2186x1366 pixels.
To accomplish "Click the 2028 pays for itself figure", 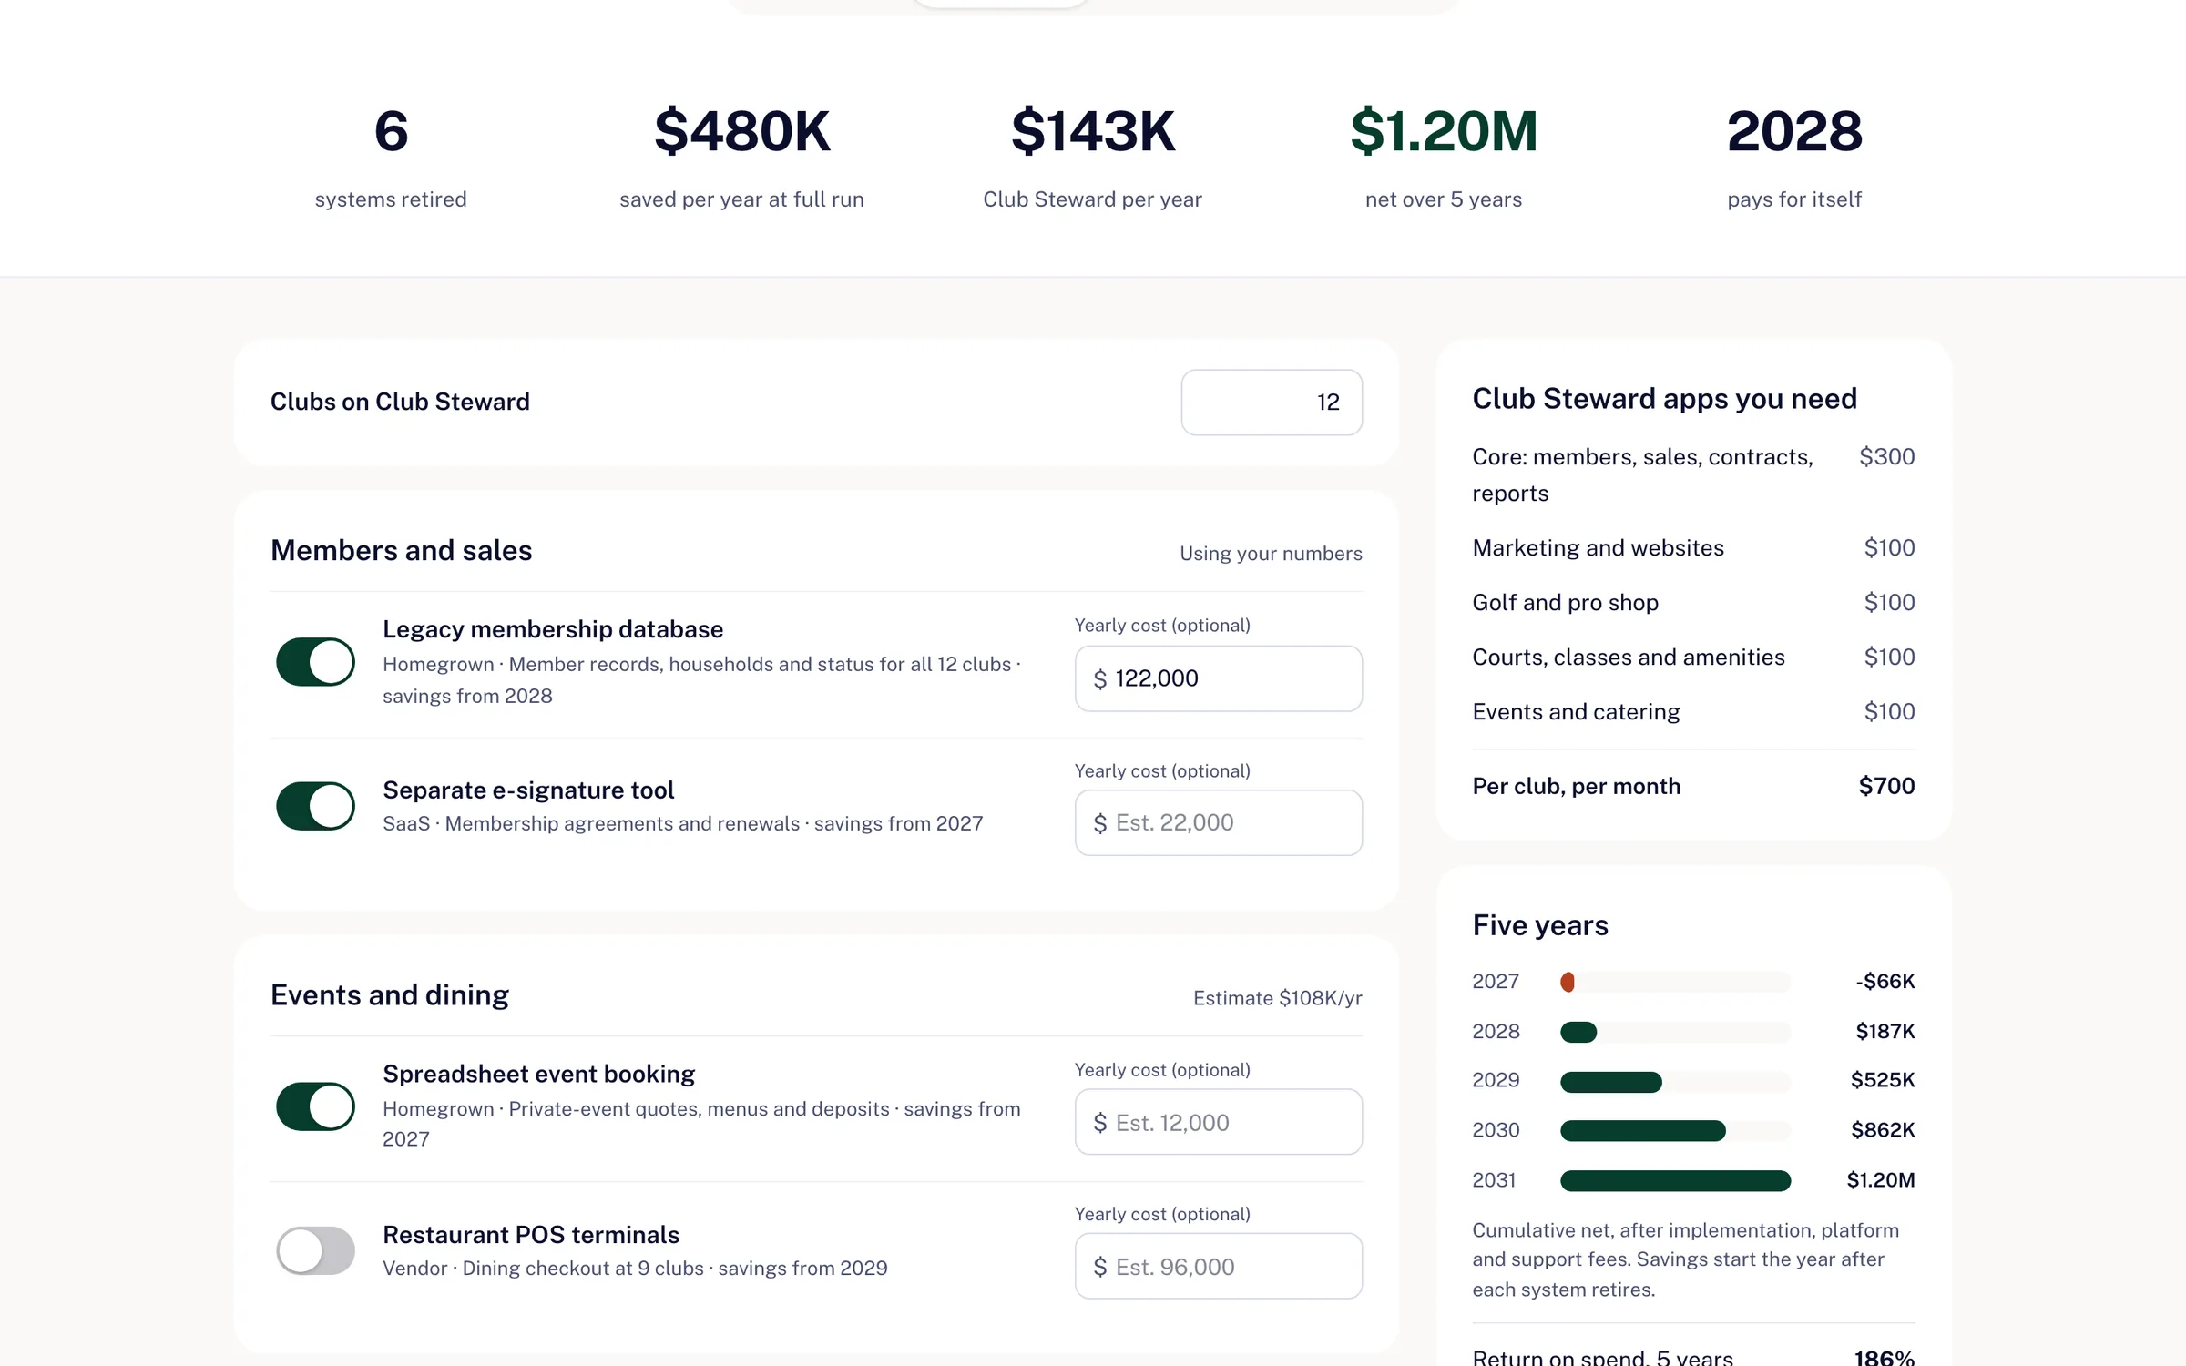I will pyautogui.click(x=1794, y=131).
